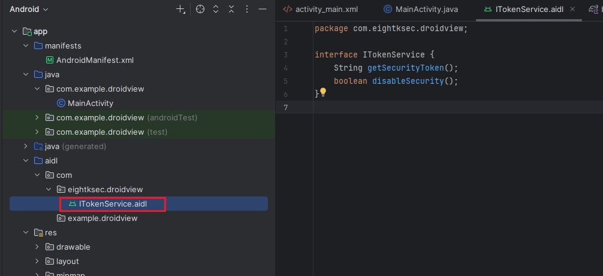Click the yellow lightbulb quick-fix icon in editor

coord(322,92)
